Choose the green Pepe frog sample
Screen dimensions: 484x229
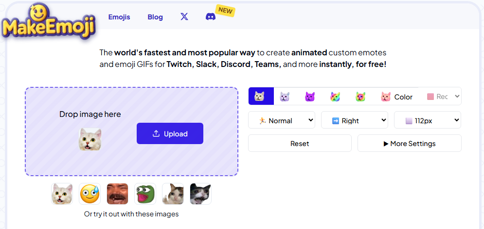pos(145,194)
